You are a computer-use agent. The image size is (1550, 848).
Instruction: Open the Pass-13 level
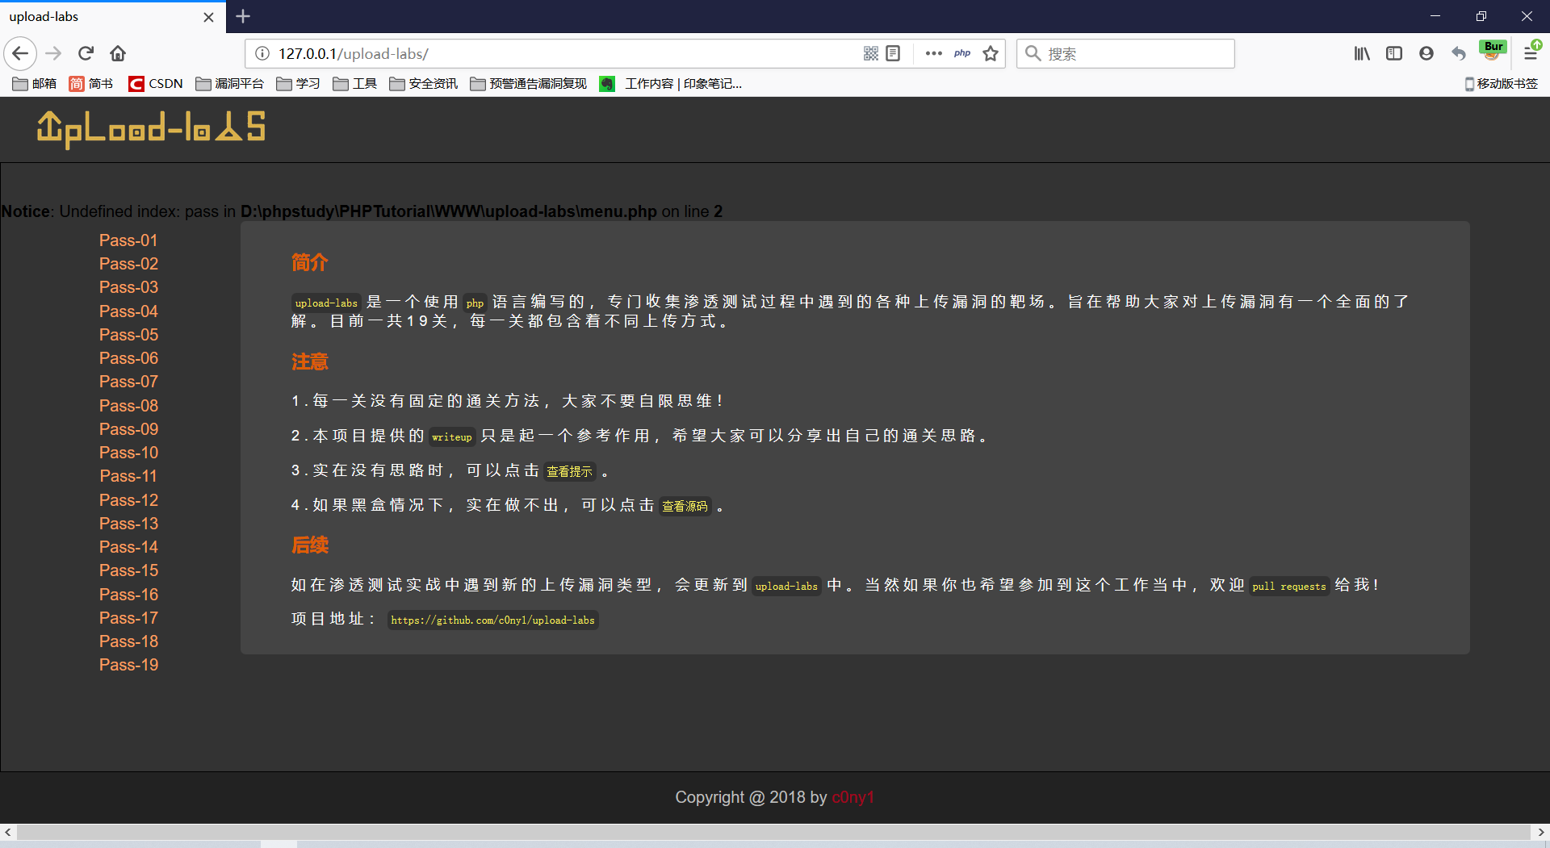tap(128, 524)
